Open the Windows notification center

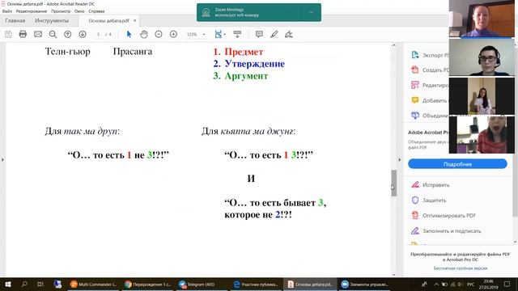point(507,284)
